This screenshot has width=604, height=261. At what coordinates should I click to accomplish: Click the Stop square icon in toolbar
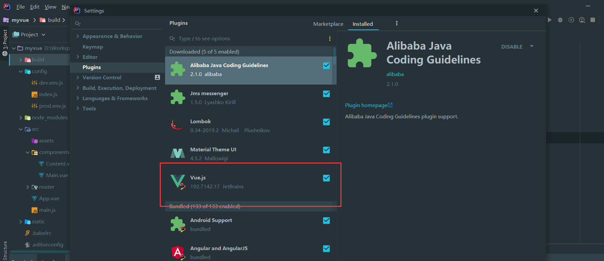click(593, 20)
